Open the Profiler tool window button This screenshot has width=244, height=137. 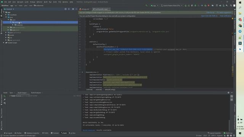pyautogui.click(x=18, y=133)
